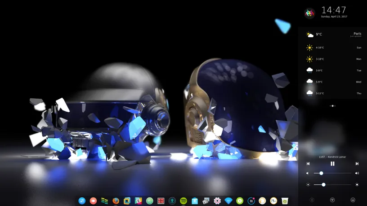Click the dock clock showing 14:47
This screenshot has height=206, width=367.
coord(273,201)
